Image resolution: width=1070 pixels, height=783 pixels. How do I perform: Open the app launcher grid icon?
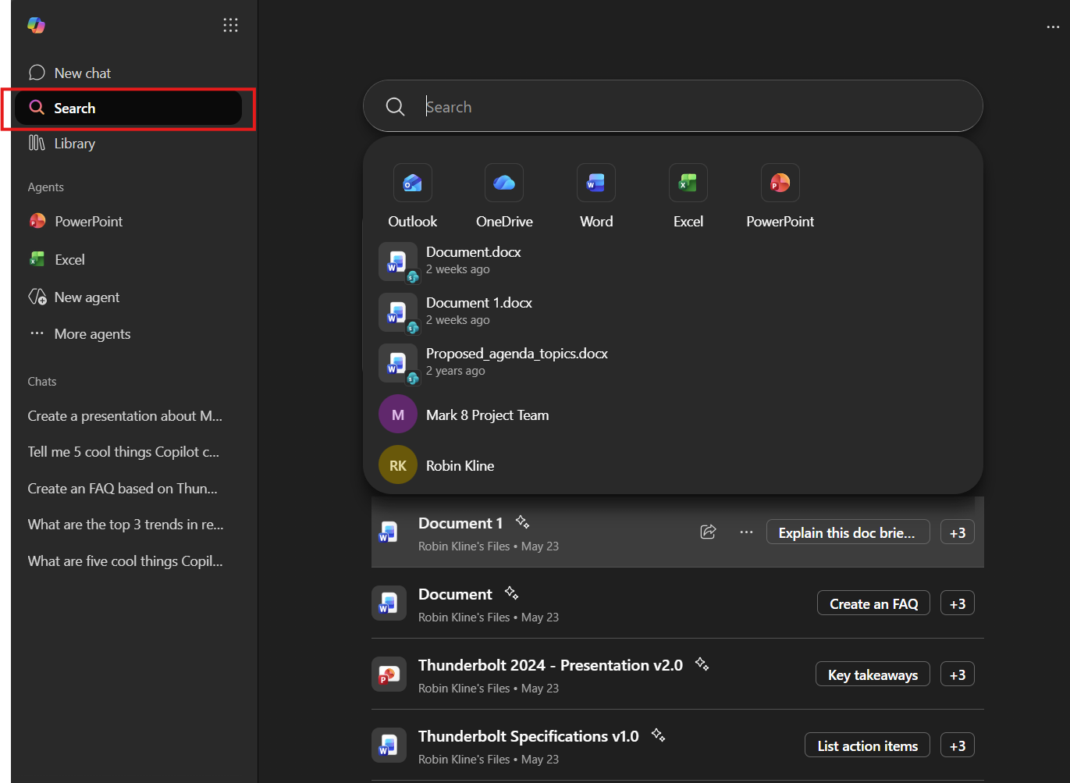(230, 25)
